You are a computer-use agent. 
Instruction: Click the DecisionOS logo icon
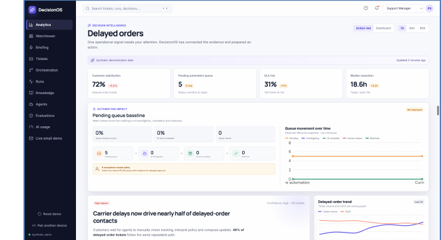(x=32, y=10)
